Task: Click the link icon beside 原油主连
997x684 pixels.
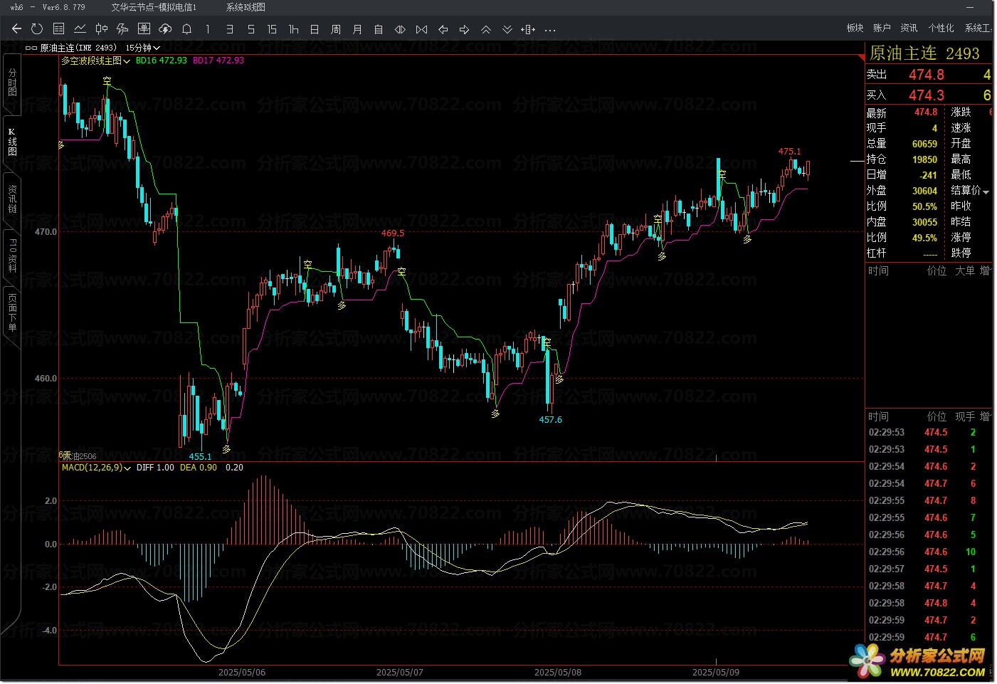Action: tap(31, 48)
